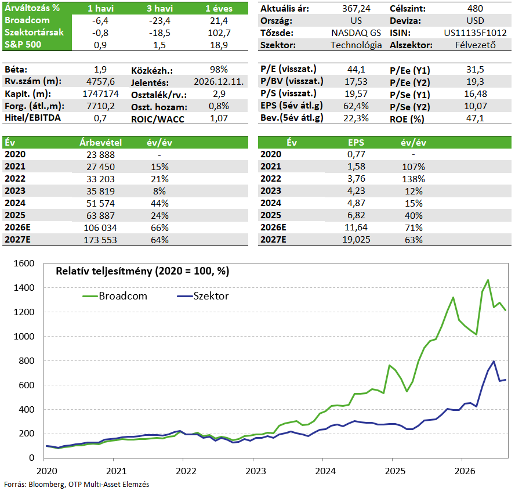Viewport: 515px width, 491px height.
Task: Select the 2025 EPS value 6,82
Action: [356, 215]
